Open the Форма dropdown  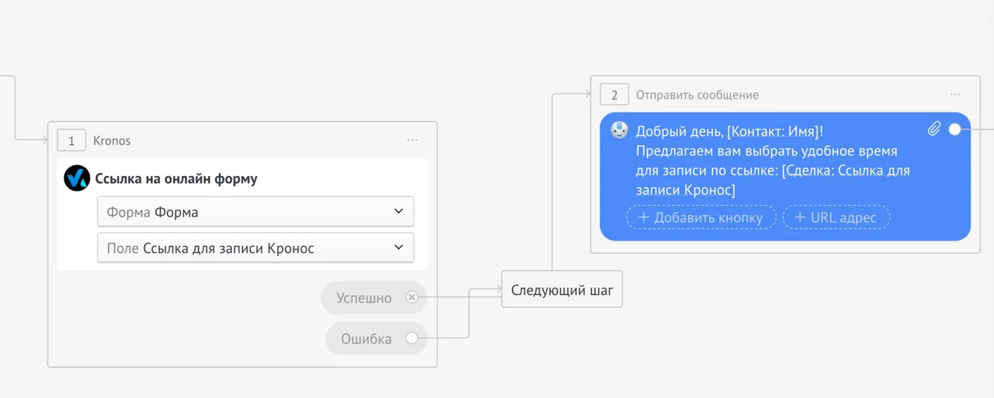coord(255,212)
